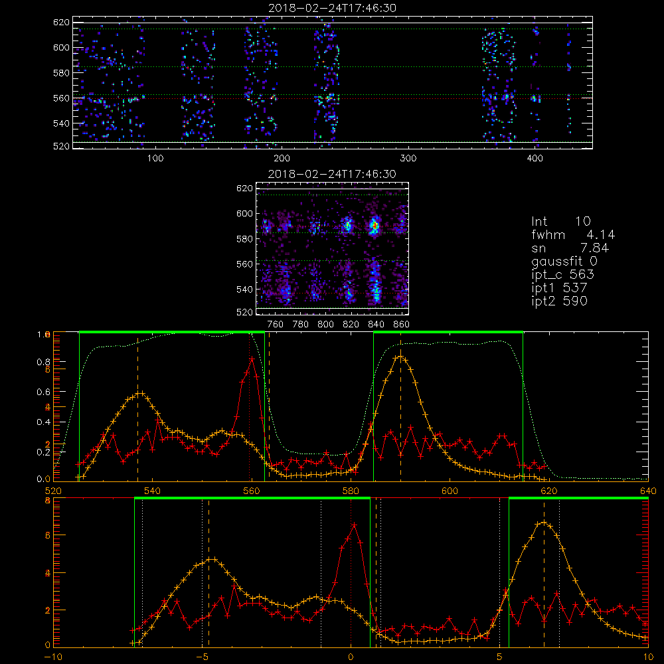
Task: Click the orange curve peak near 590 in upper profile plot
Action: coord(400,357)
